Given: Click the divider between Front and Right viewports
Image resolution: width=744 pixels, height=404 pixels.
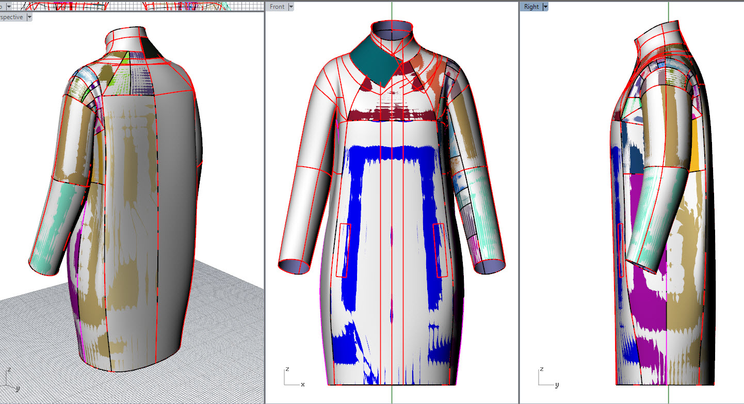Looking at the screenshot, I should tap(518, 206).
